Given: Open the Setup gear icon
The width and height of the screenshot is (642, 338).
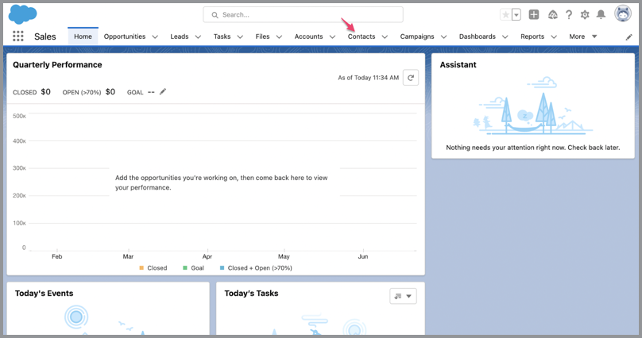Looking at the screenshot, I should click(x=586, y=15).
